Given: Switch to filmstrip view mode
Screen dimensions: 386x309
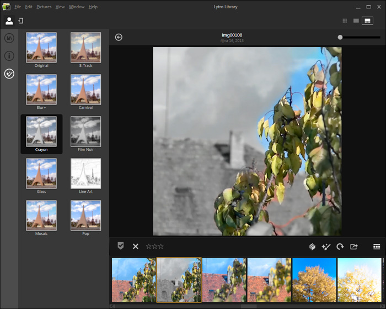Looking at the screenshot, I should tap(367, 21).
